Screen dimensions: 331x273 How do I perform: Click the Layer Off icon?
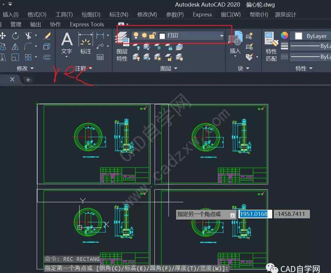click(x=136, y=46)
